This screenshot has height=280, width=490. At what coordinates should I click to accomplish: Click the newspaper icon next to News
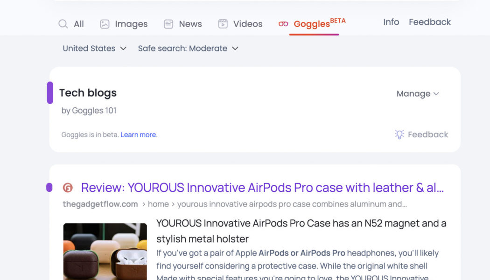coord(168,23)
